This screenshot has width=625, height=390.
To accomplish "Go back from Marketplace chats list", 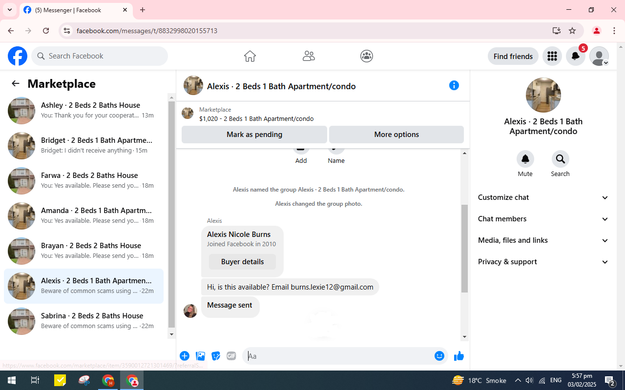I will 16,84.
